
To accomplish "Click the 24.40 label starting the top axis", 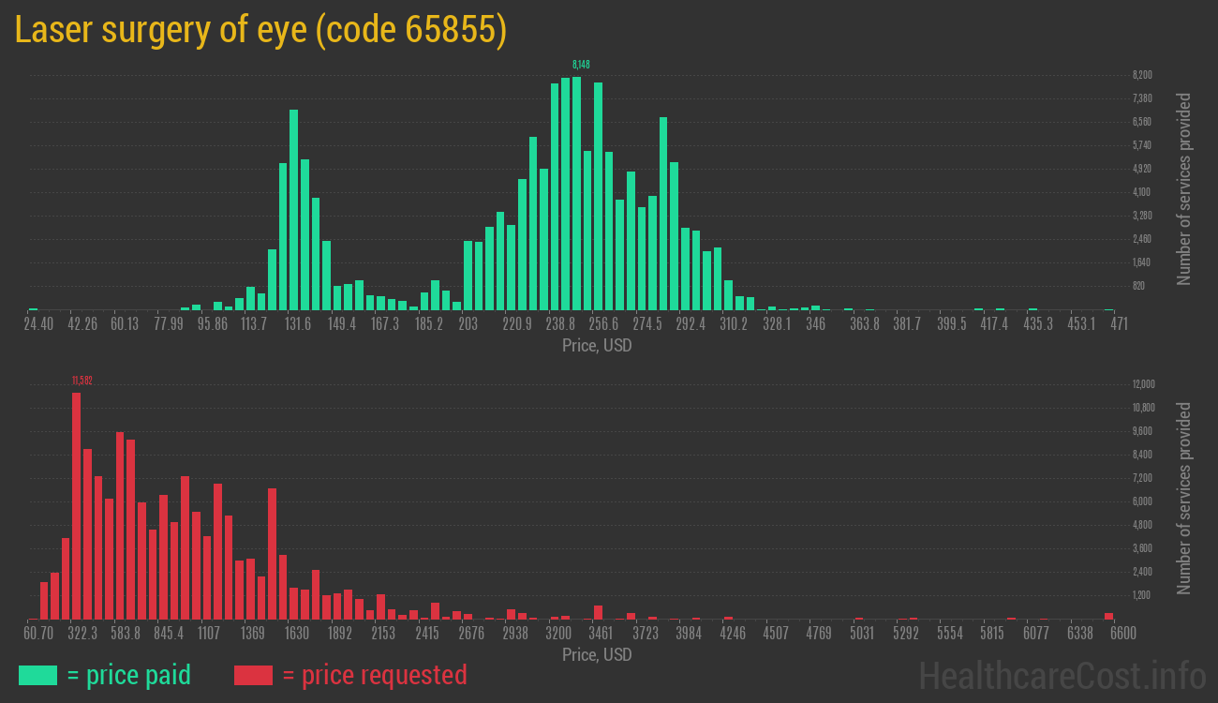I will coord(38,324).
